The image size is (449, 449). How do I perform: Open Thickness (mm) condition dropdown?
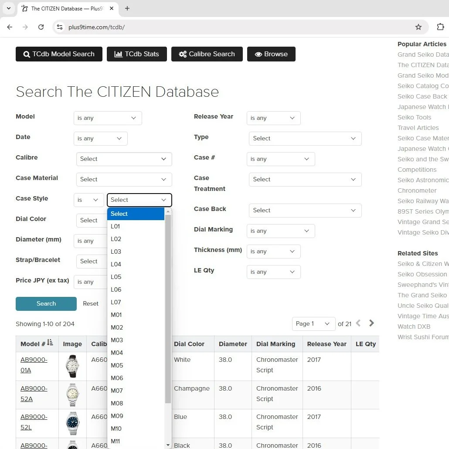tap(273, 252)
